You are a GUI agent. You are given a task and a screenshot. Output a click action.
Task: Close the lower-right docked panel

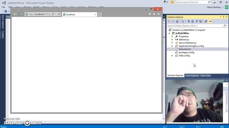pos(226,80)
